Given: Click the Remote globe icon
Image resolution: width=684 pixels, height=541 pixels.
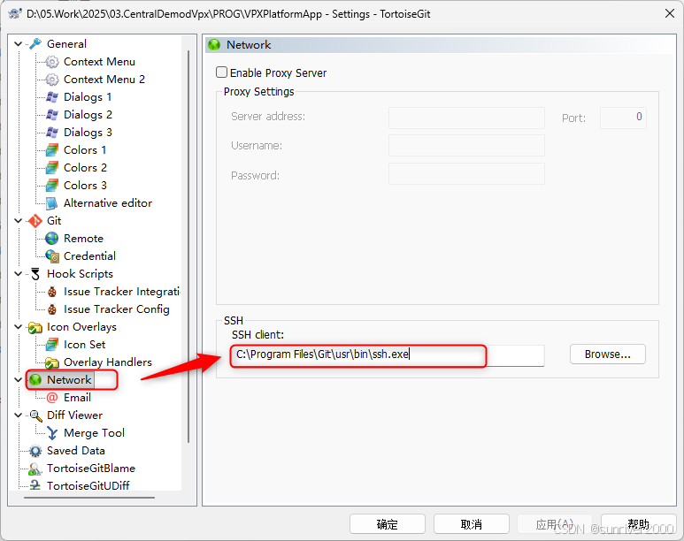Looking at the screenshot, I should coord(52,239).
